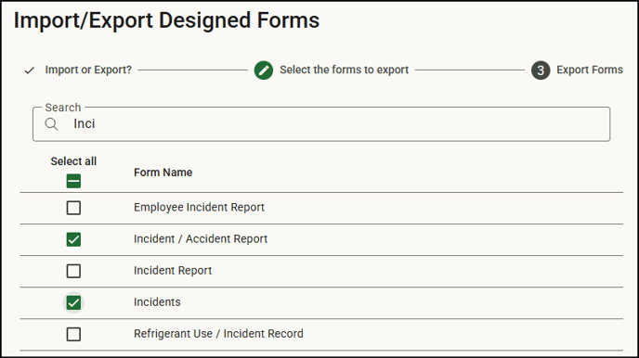Go back to Import or Export? step
Screen dimensions: 639x358
pos(88,70)
